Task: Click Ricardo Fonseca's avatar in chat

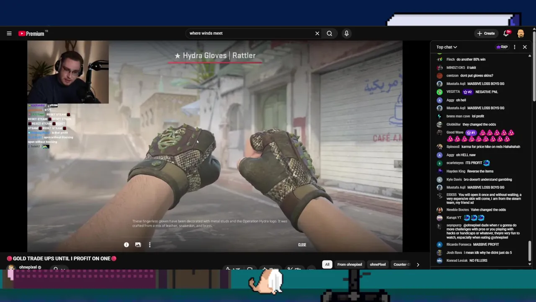Action: (439, 245)
